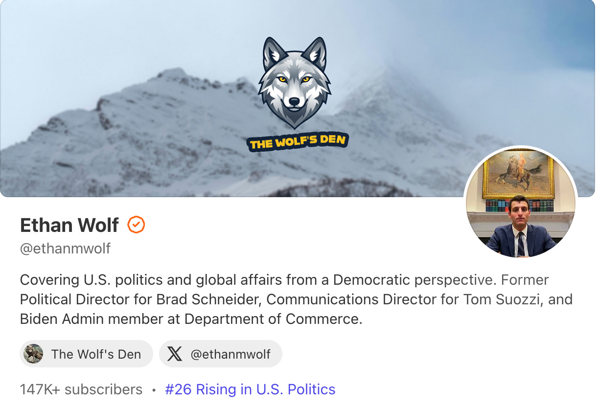Click the X logo icon
The image size is (598, 409).
coord(175,354)
